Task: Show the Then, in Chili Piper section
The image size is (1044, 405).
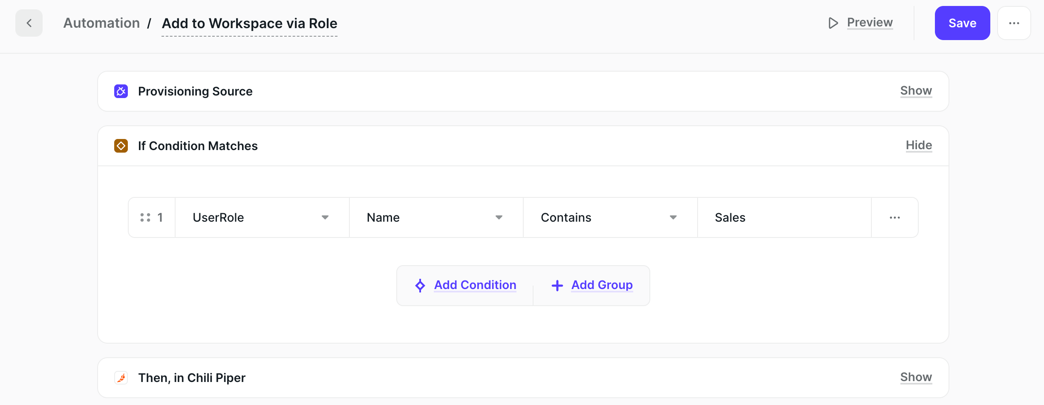Action: [x=916, y=377]
